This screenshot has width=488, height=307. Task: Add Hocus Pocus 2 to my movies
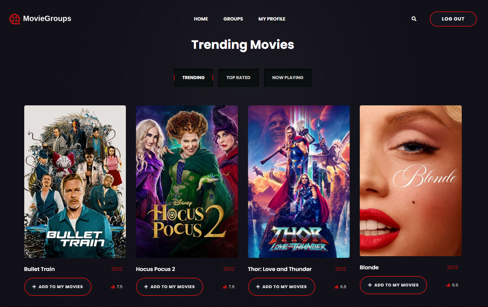tap(170, 287)
